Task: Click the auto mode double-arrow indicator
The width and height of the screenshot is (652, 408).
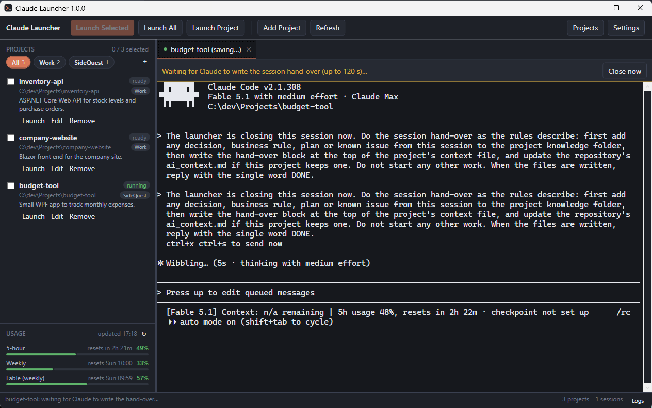Action: (172, 322)
